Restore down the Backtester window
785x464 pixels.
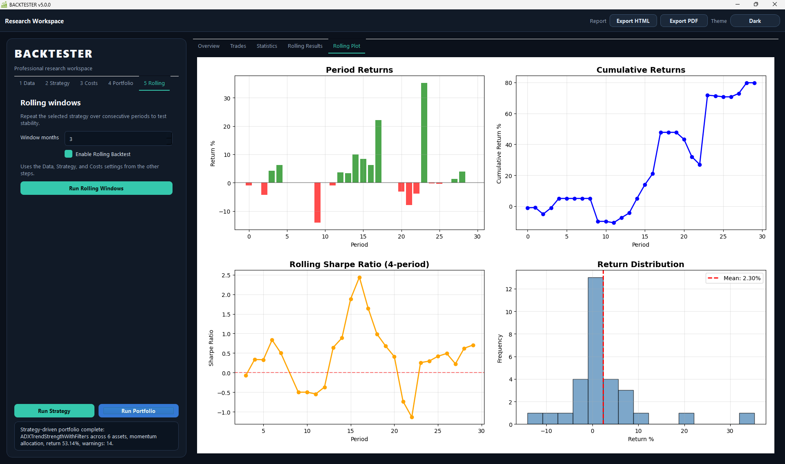(756, 4)
